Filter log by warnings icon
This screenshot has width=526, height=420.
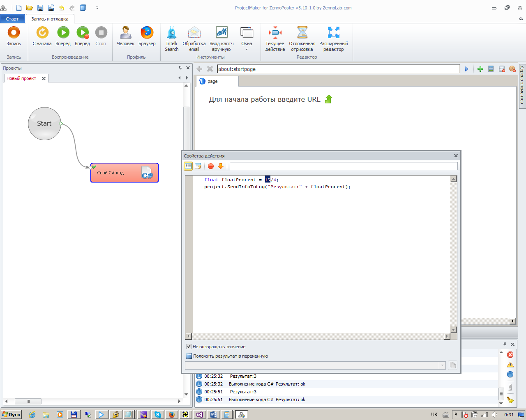[x=510, y=365]
